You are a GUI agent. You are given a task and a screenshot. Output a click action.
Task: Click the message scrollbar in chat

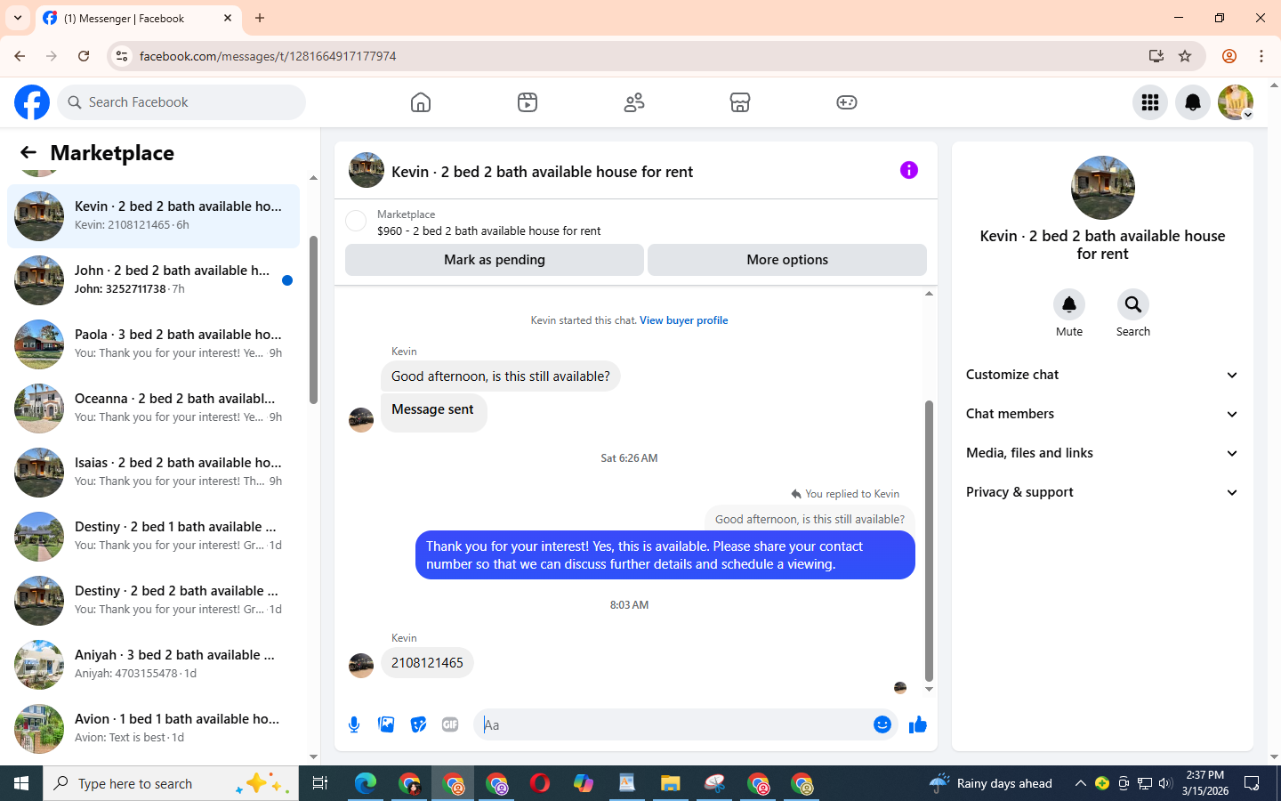(929, 539)
